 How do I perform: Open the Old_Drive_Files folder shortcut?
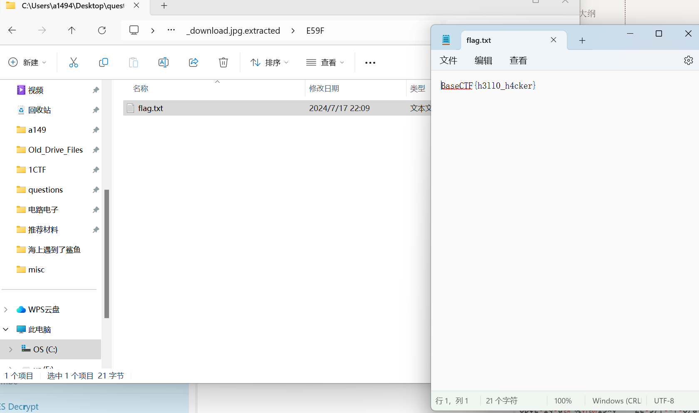(55, 150)
